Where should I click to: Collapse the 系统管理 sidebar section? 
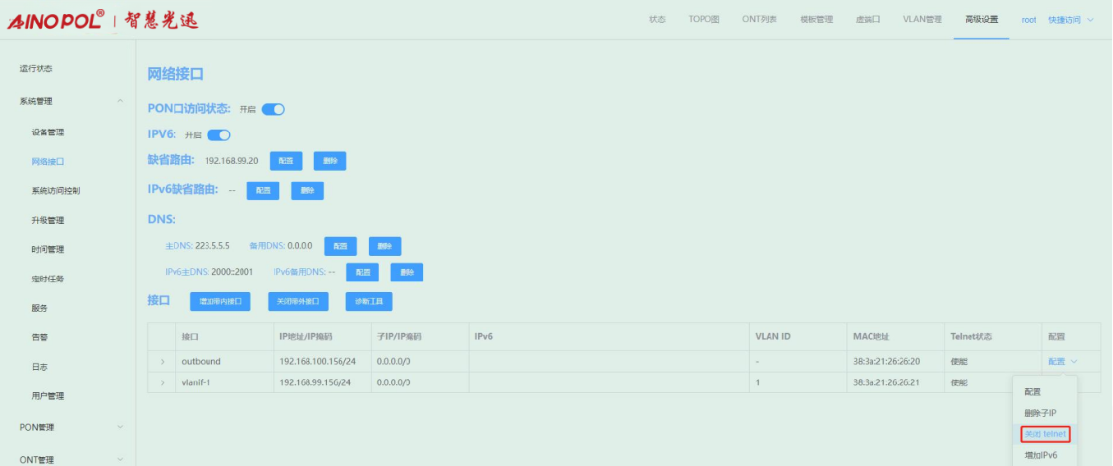121,101
